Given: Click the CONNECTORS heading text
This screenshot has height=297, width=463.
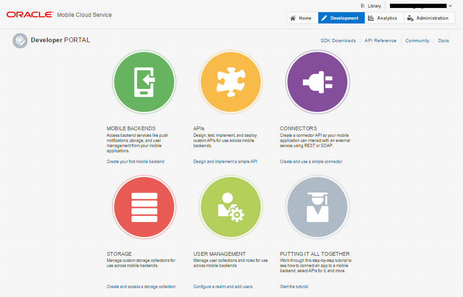Looking at the screenshot, I should point(299,128).
